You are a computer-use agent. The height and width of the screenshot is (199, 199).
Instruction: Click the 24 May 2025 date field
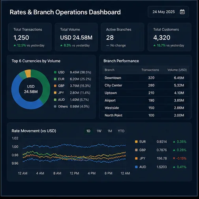click(168, 12)
